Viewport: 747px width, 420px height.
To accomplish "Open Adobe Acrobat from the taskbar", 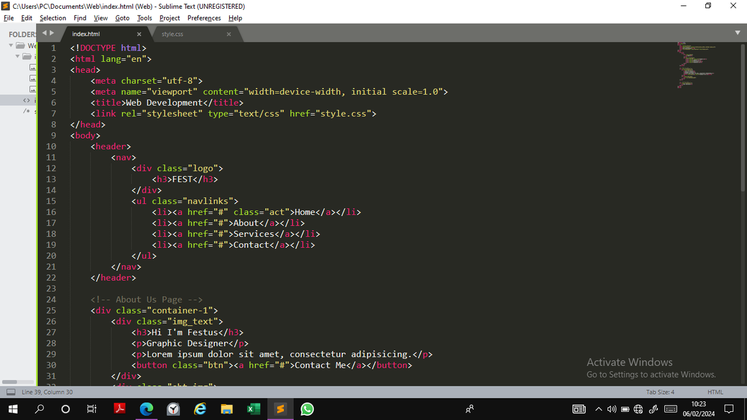I will tap(120, 409).
